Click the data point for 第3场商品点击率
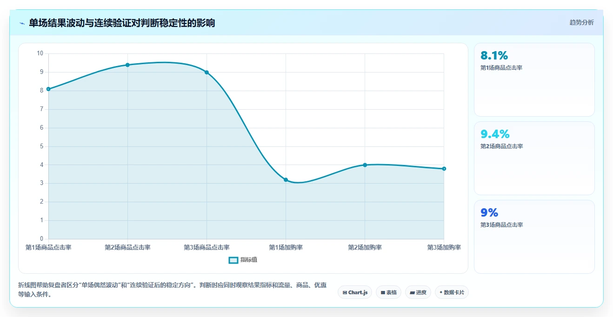 pyautogui.click(x=207, y=72)
